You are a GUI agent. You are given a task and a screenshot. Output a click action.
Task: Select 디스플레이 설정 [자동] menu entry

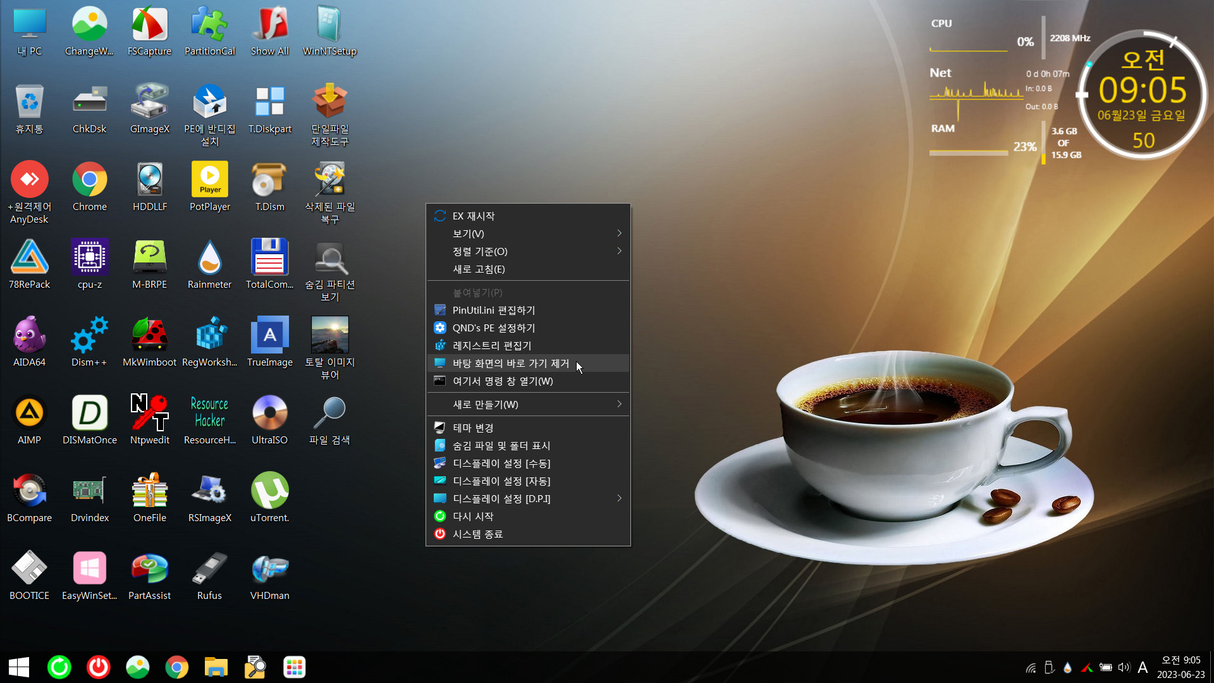pos(528,481)
